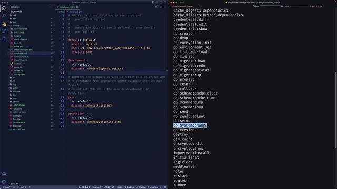This screenshot has height=189, width=337.
Task: Click the Explorer more actions ellipsis
Action: 52,7
